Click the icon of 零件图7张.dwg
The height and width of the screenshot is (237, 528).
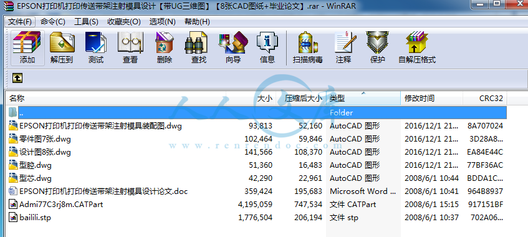pyautogui.click(x=13, y=138)
